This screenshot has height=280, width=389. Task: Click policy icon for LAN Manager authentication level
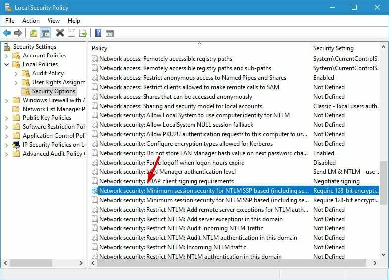(x=95, y=171)
